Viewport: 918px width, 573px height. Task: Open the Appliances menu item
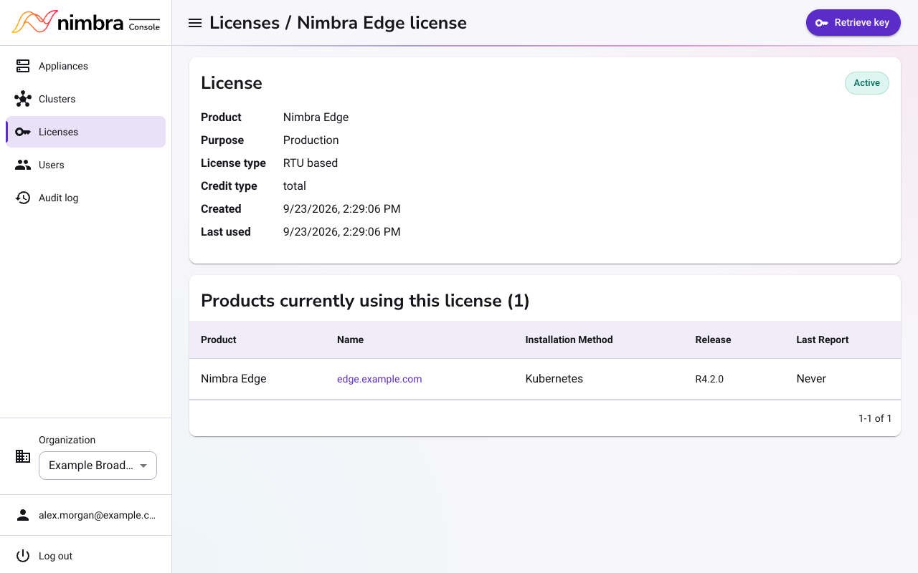pyautogui.click(x=86, y=66)
